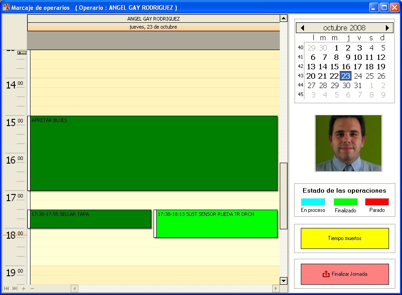This screenshot has width=402, height=295.
Task: Click the grey all-day area below header
Action: 154,41
